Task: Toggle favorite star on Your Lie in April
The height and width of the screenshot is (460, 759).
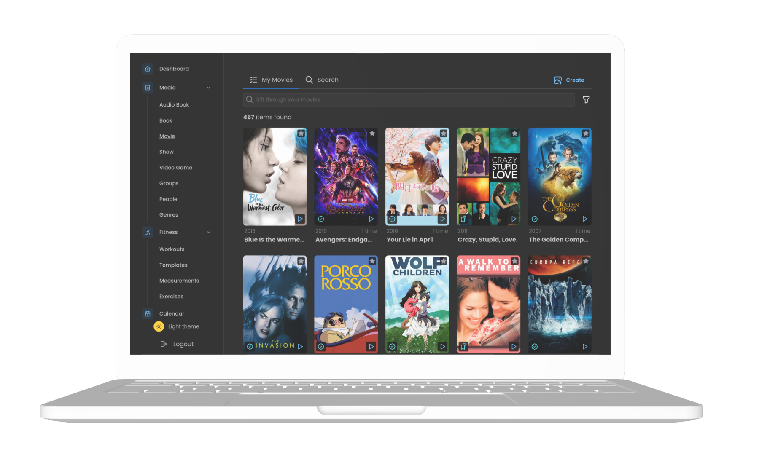Action: point(444,134)
